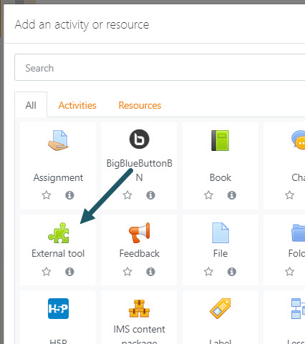305x344 pixels.
Task: Choose the Feedback megaphone icon
Action: tap(140, 233)
